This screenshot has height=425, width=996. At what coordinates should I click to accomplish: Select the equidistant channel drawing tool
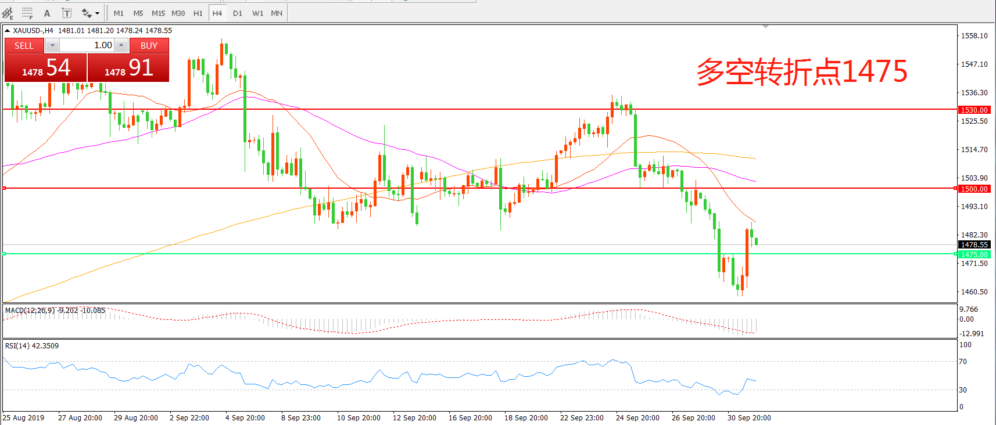[8, 13]
